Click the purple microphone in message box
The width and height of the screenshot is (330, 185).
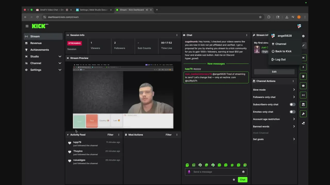pos(189,172)
